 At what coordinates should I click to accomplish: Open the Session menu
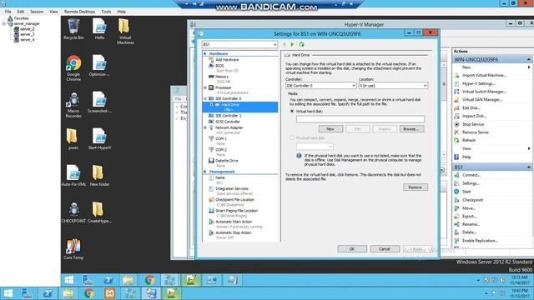pyautogui.click(x=37, y=12)
